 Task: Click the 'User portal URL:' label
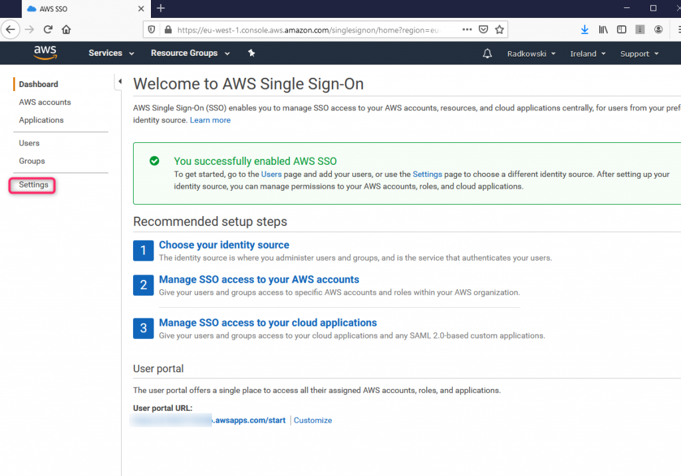163,408
